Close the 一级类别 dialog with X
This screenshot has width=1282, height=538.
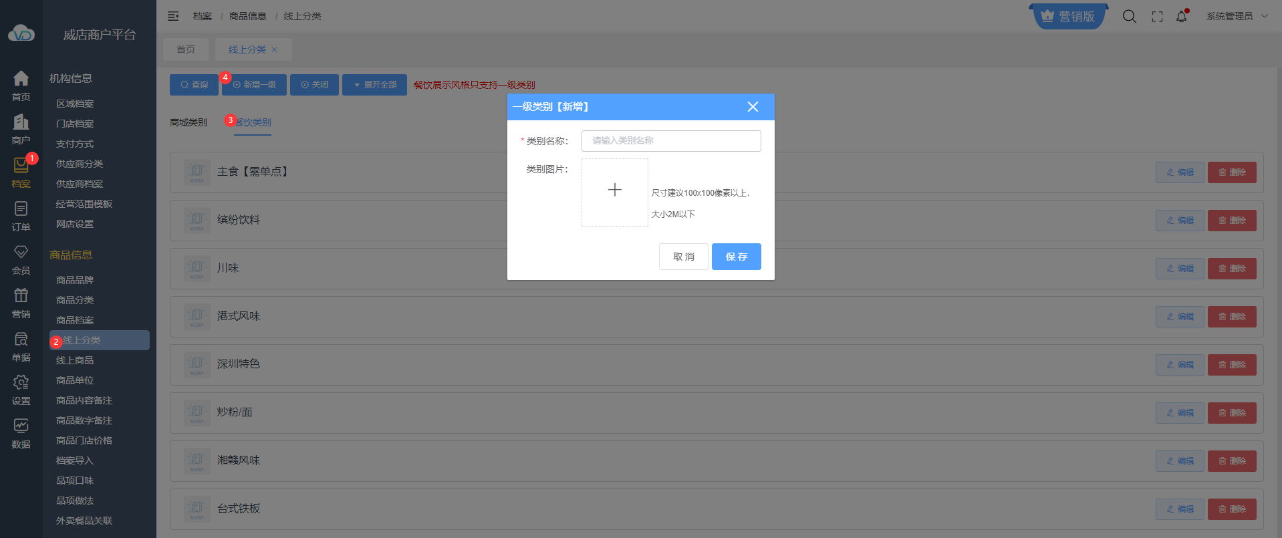point(753,107)
